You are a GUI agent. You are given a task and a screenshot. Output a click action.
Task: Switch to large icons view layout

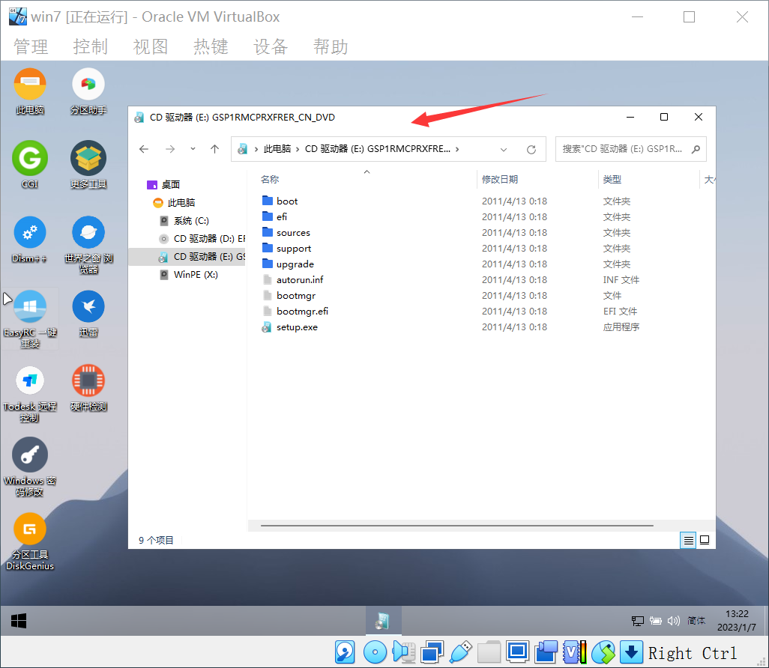(705, 540)
